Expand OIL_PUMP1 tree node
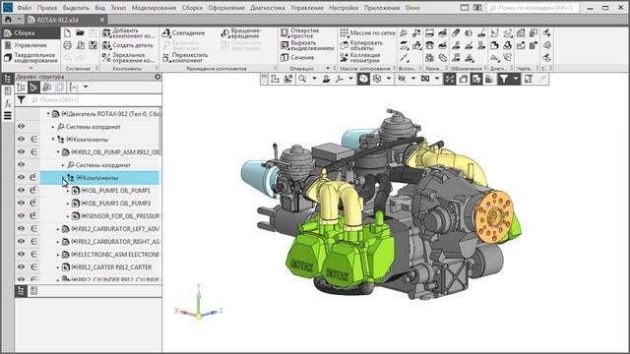Image resolution: width=630 pixels, height=354 pixels. [x=68, y=191]
